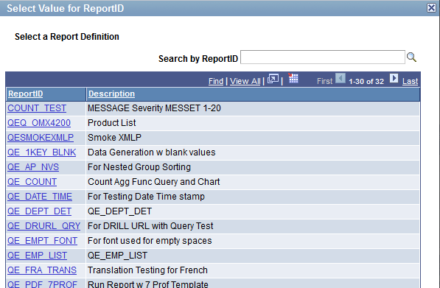Go to previous rows arrow
Viewport: 440px width, 288px height.
coord(341,78)
